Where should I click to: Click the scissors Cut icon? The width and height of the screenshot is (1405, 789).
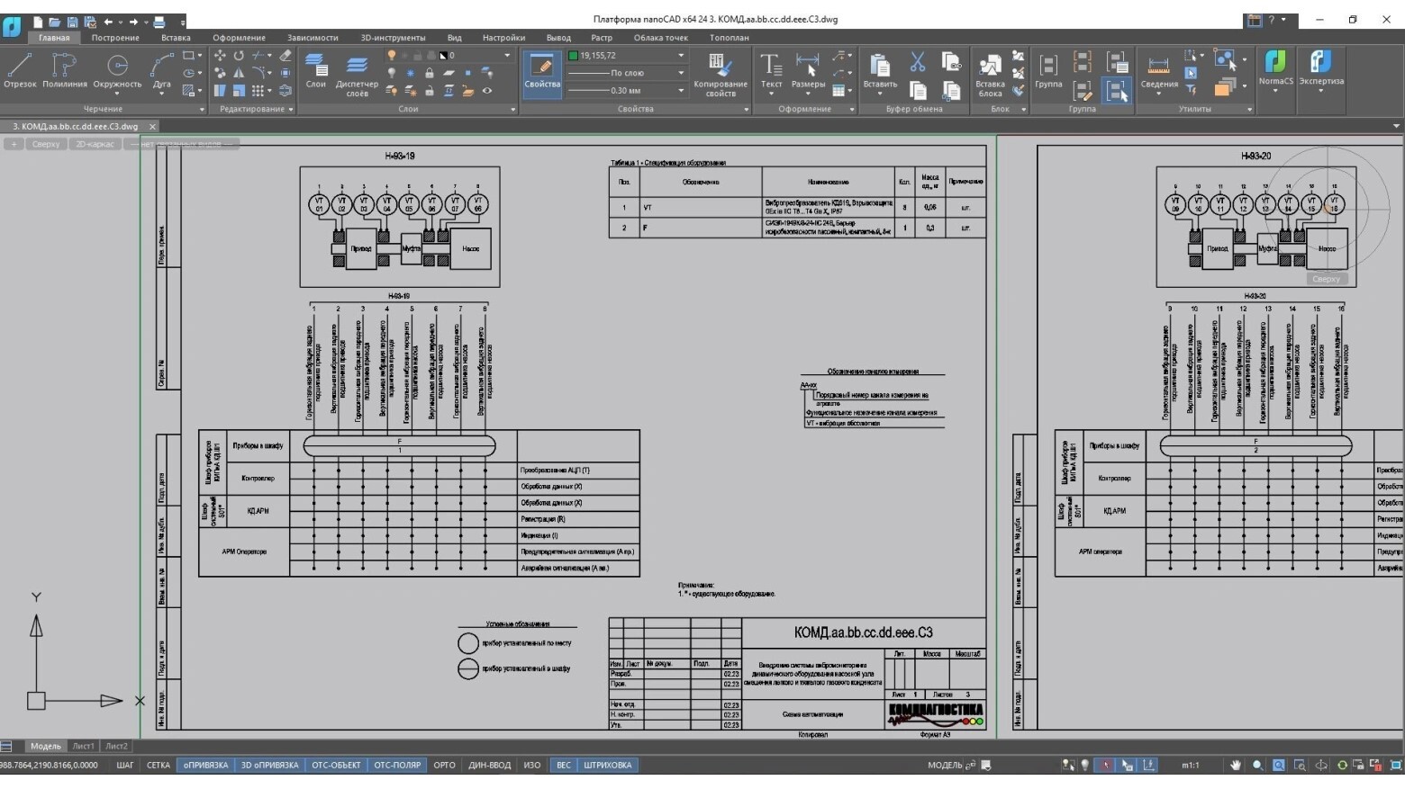917,61
